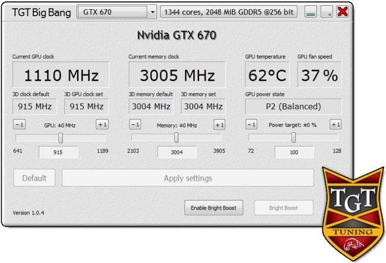
Task: Click the TGT Tuning shield logo
Action: [x=354, y=213]
